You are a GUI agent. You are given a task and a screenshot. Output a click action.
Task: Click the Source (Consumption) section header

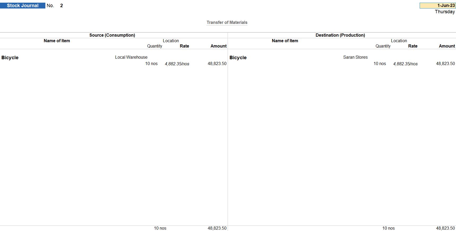(x=112, y=35)
